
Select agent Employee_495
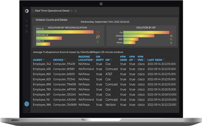[42, 69]
